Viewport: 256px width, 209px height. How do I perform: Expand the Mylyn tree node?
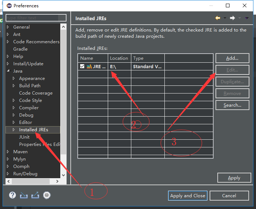click(8, 159)
